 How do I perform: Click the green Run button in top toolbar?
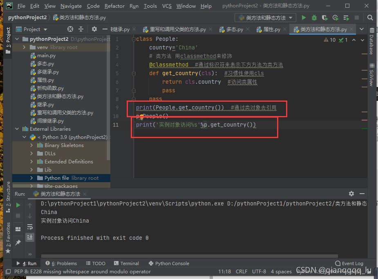[304, 18]
